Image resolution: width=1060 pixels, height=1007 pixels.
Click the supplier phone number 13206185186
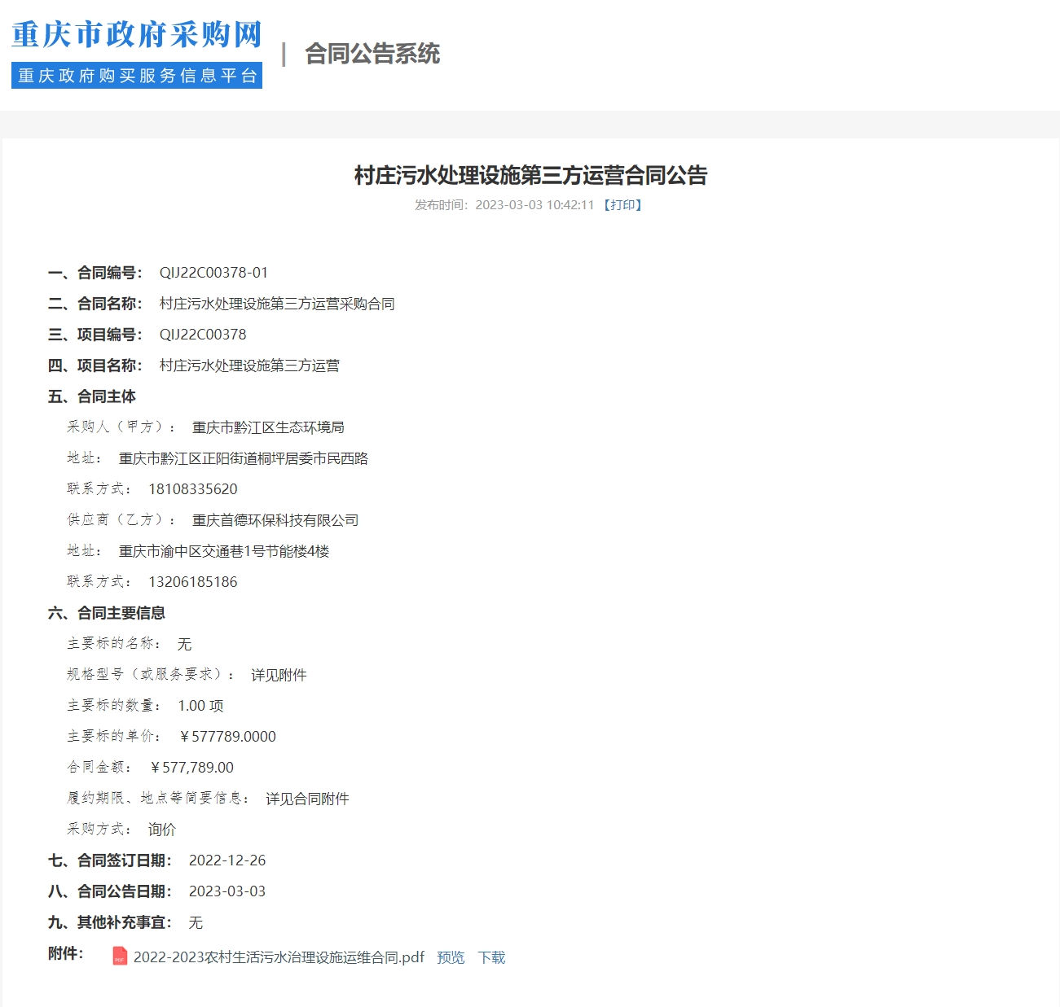193,582
